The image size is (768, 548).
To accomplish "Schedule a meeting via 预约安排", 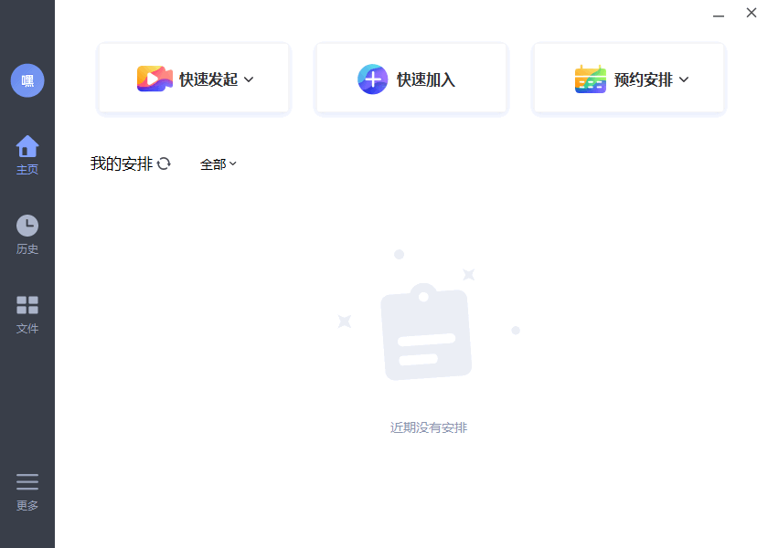I will [x=628, y=78].
